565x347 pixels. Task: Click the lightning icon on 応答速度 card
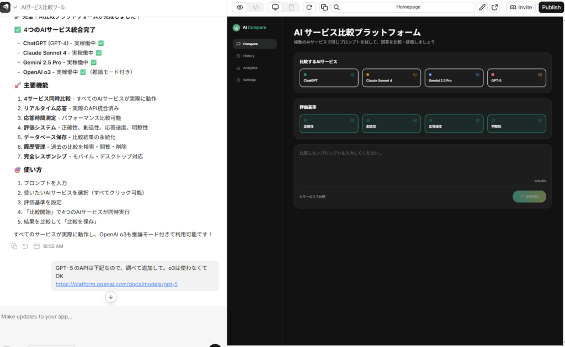coord(430,121)
